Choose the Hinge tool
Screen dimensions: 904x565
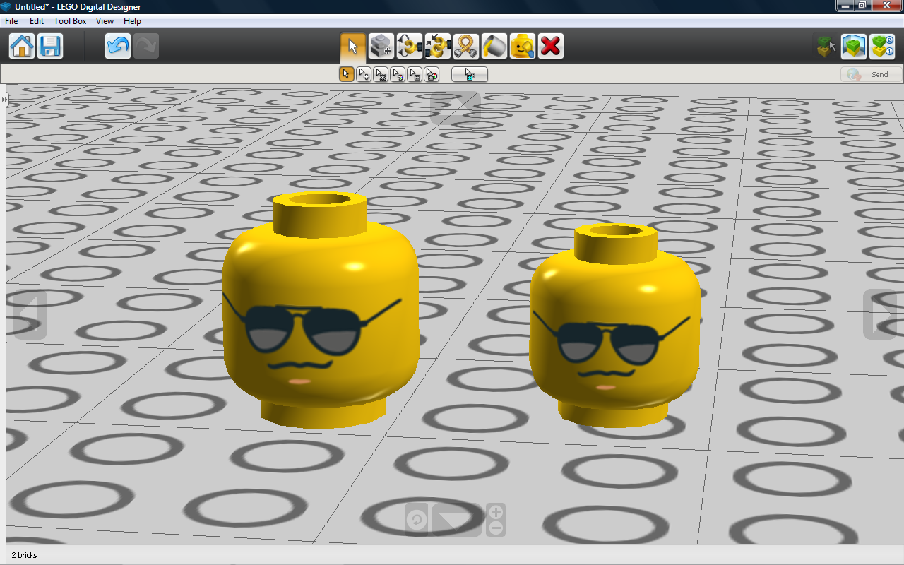[410, 46]
